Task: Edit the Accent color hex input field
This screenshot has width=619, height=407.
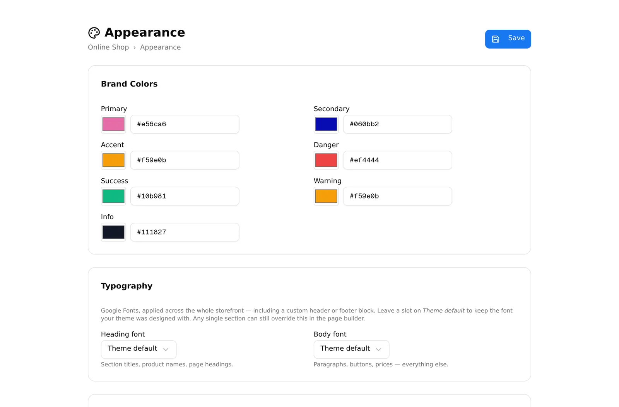Action: 185,160
